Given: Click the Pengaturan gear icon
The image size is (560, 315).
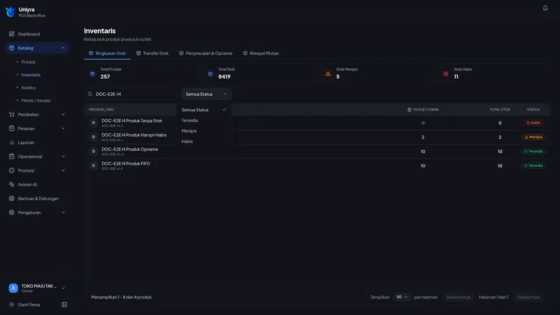Looking at the screenshot, I should [12, 212].
